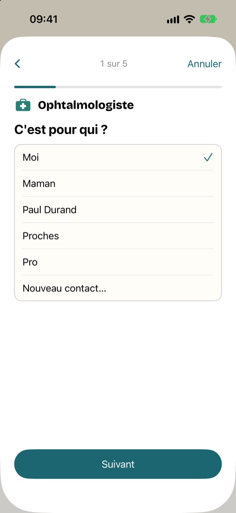
Task: Tap the Ophtalmologiste heading
Action: click(86, 105)
